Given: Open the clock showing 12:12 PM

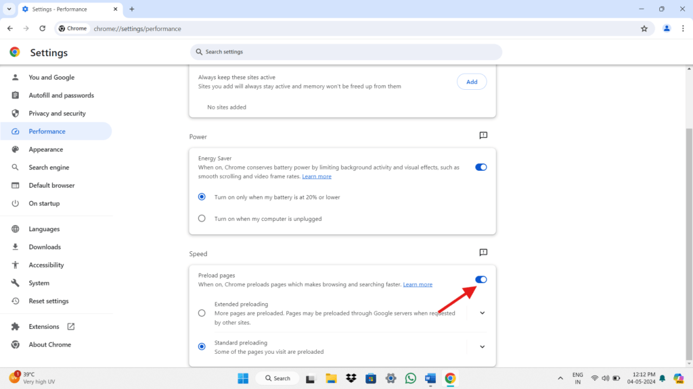Looking at the screenshot, I should click(642, 378).
